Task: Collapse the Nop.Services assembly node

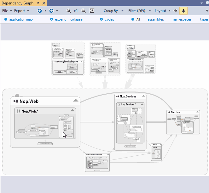Action: (x=143, y=96)
